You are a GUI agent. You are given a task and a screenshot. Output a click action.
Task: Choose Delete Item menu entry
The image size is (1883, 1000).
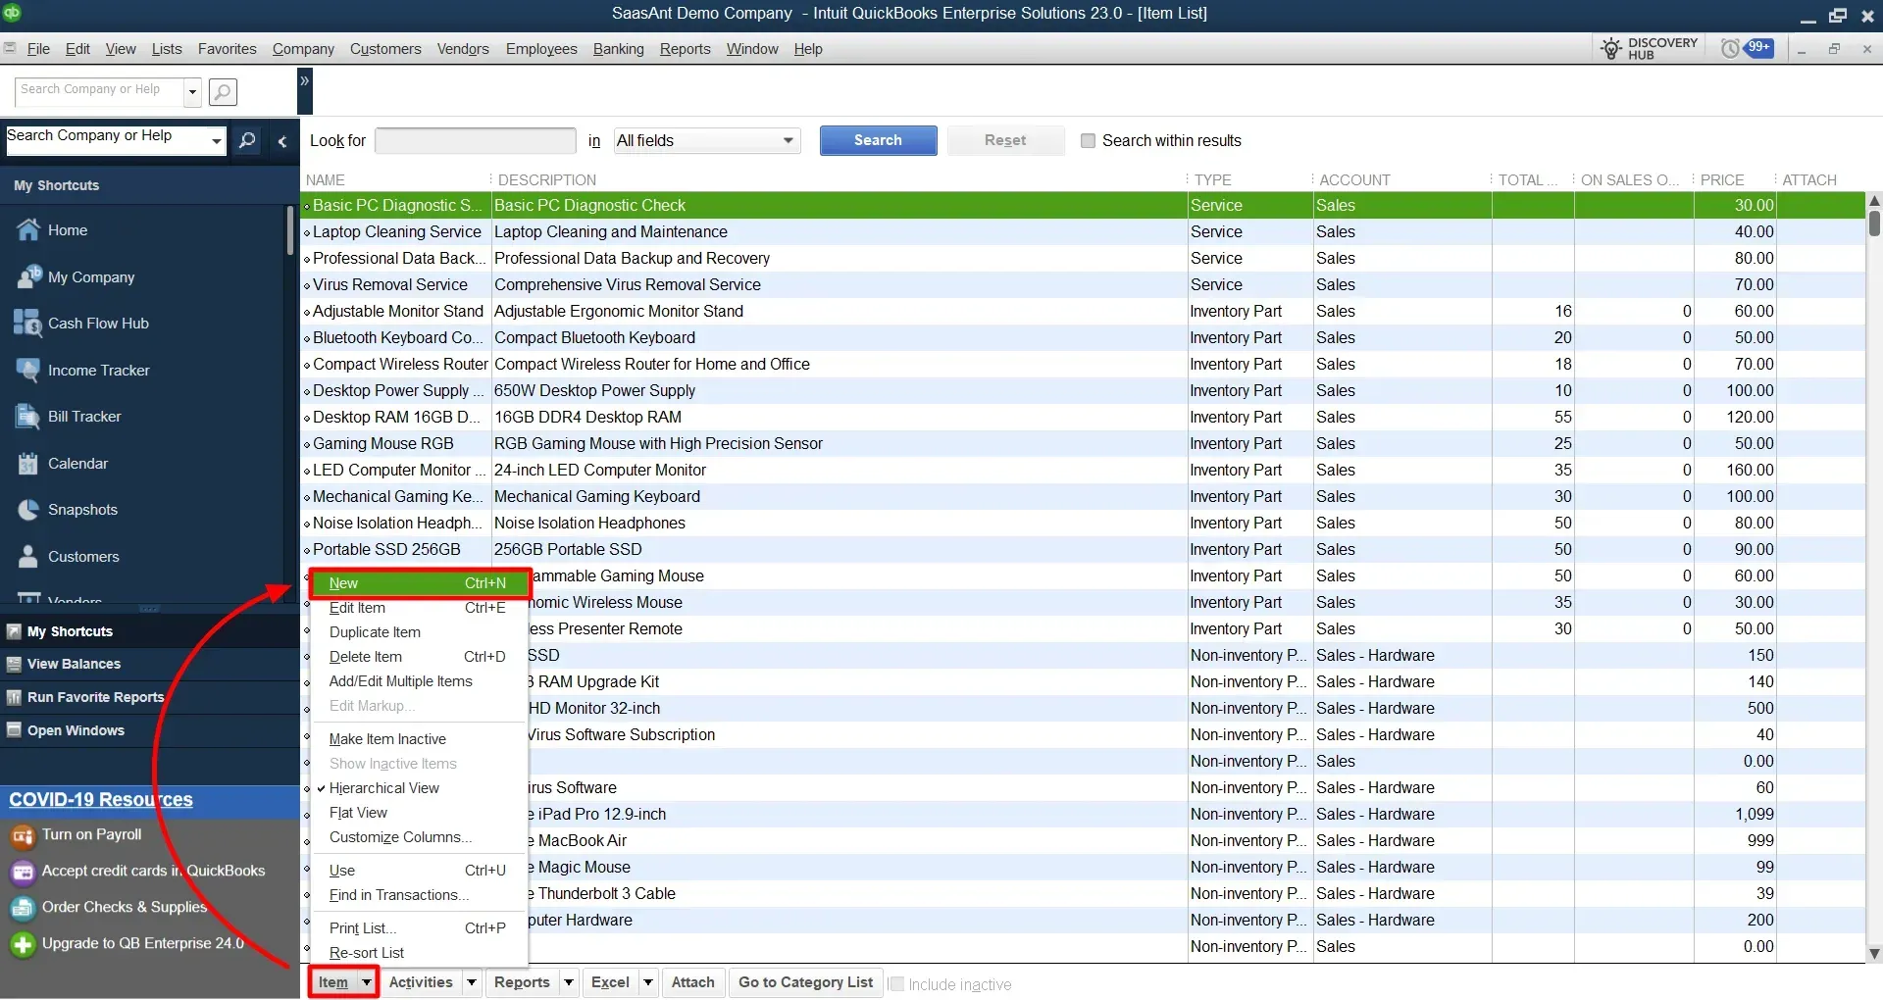[x=419, y=657]
